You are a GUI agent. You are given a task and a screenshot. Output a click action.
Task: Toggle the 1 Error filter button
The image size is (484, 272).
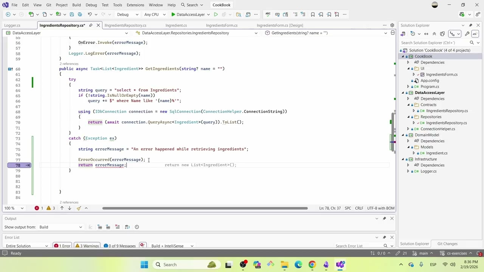(x=62, y=246)
